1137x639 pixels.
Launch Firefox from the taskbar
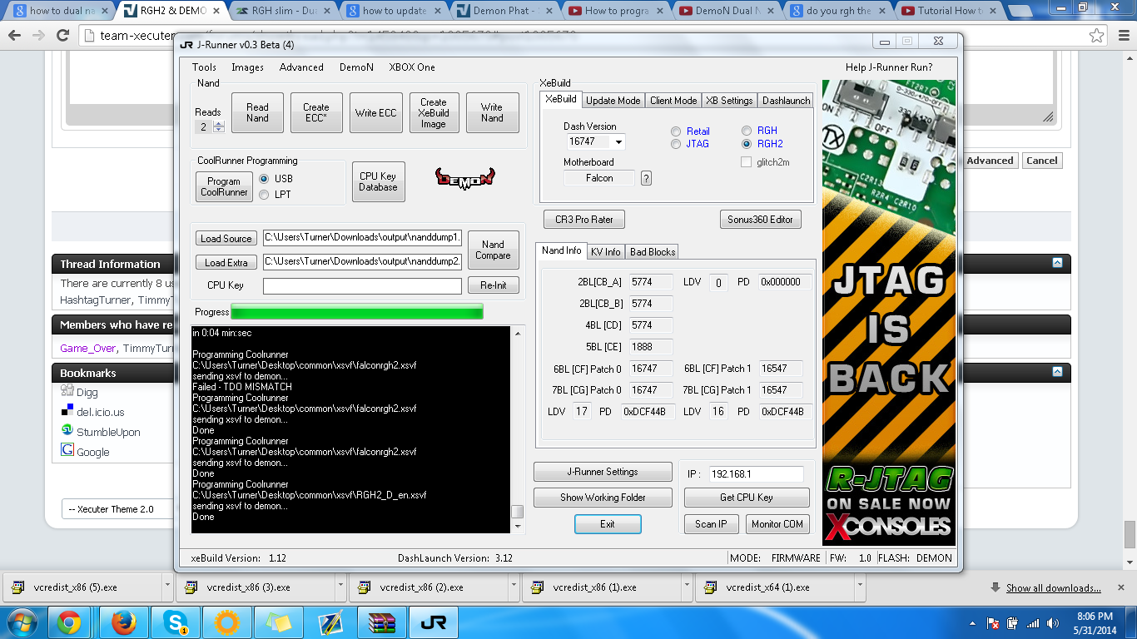[x=122, y=622]
